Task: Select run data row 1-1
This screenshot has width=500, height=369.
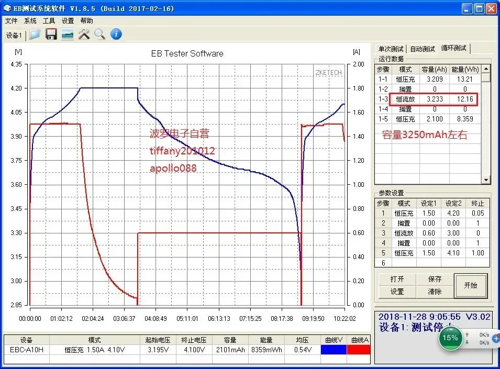Action: [x=428, y=79]
